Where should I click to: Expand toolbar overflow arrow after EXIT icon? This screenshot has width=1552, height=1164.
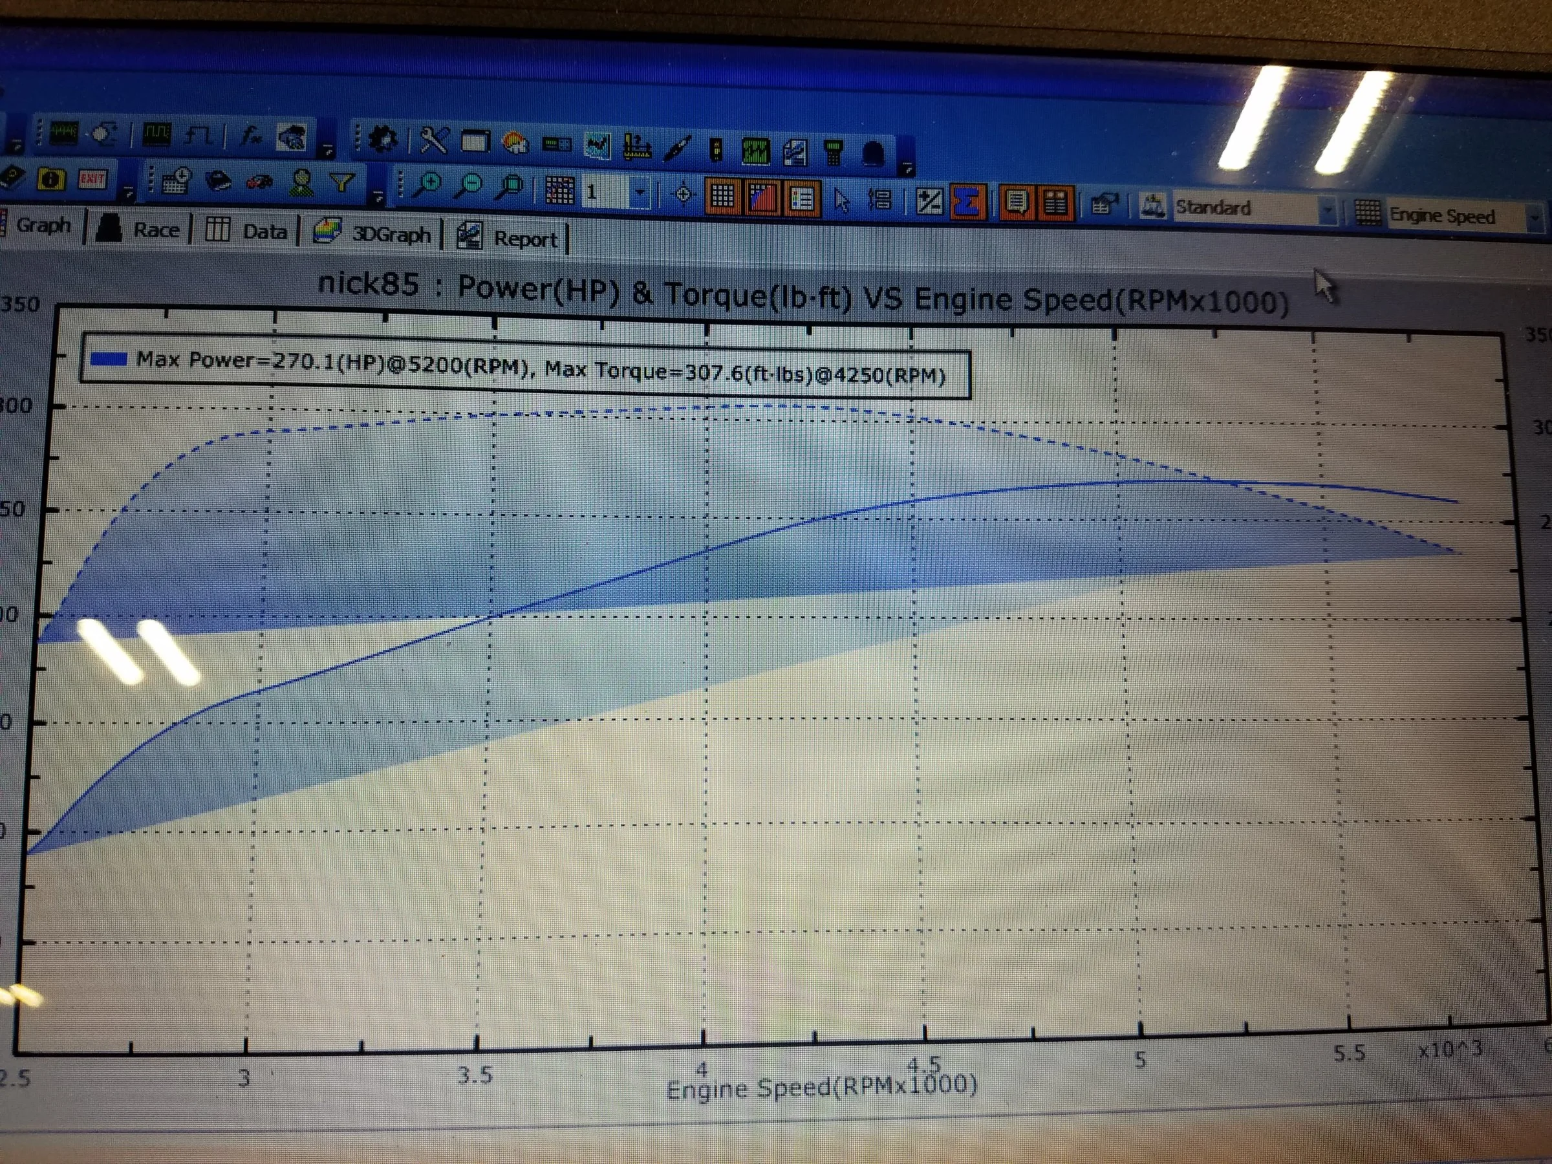pos(127,192)
